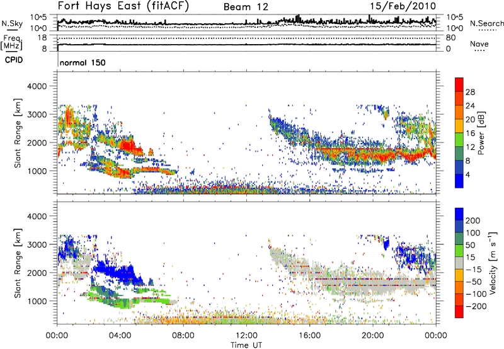Click the 'Slant Range [km]' label of the power panel
This screenshot has width=504, height=349.
(18, 133)
